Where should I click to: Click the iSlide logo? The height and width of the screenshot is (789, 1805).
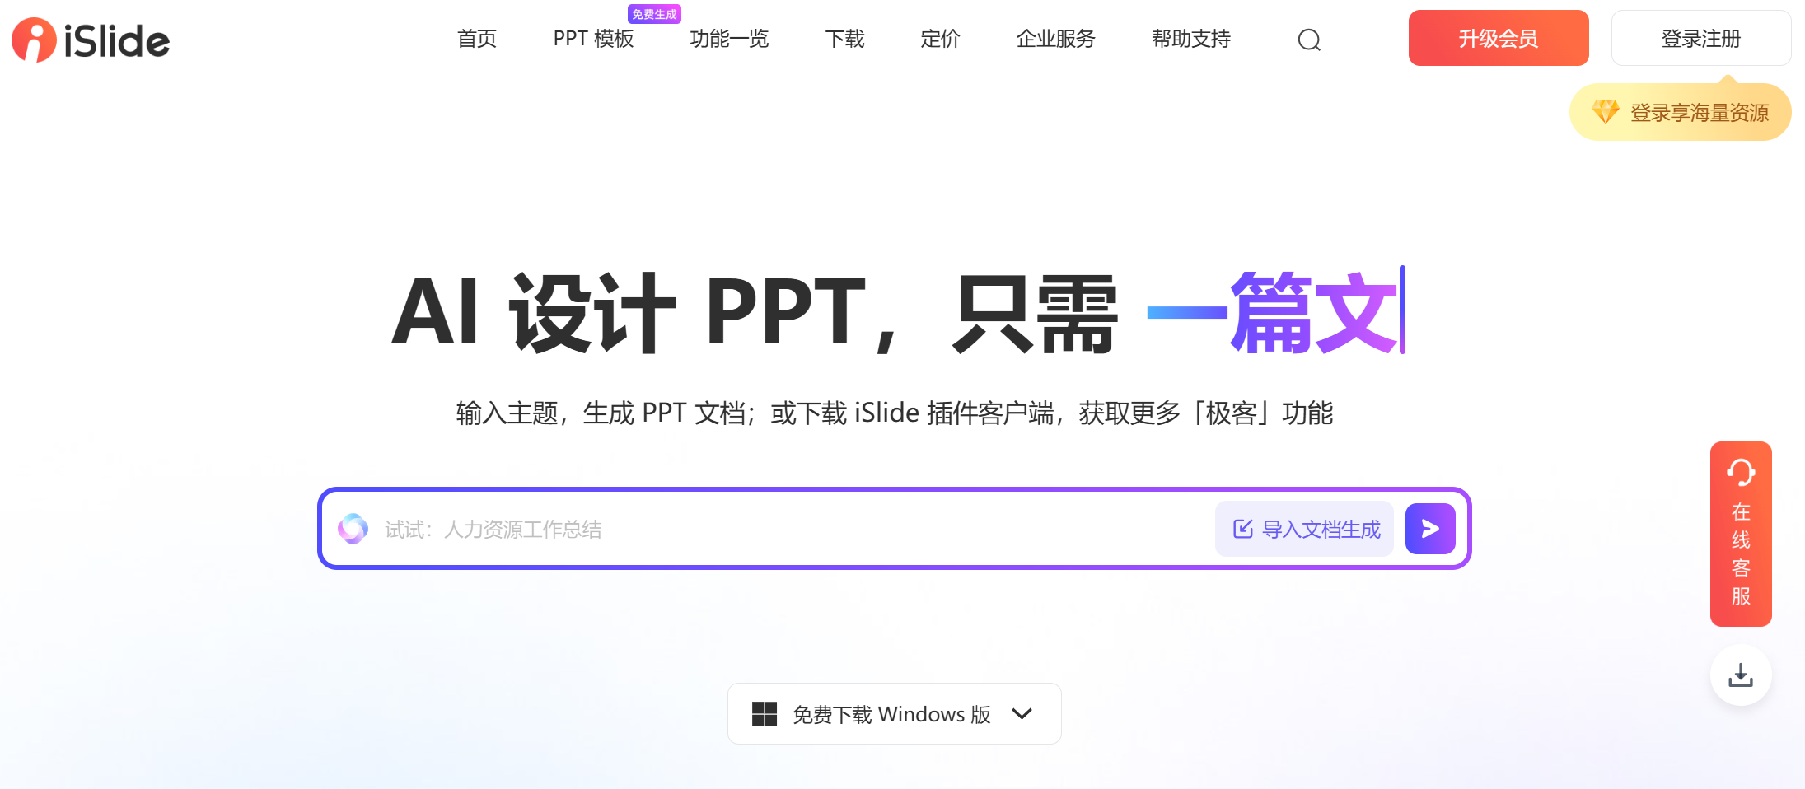click(91, 40)
